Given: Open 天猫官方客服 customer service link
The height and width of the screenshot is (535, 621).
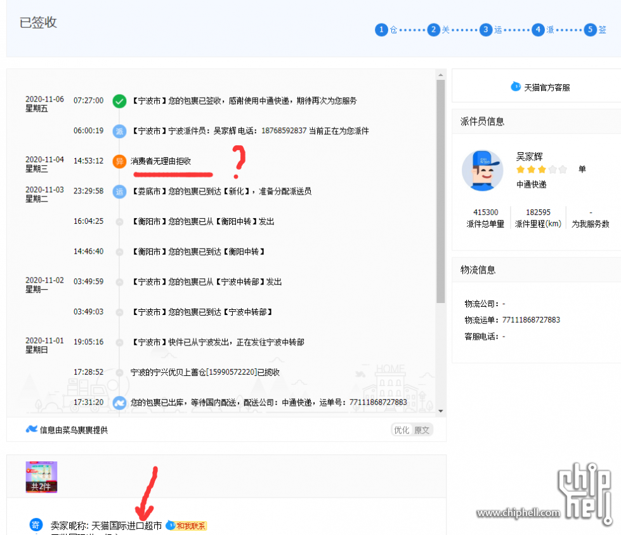Looking at the screenshot, I should (x=547, y=87).
